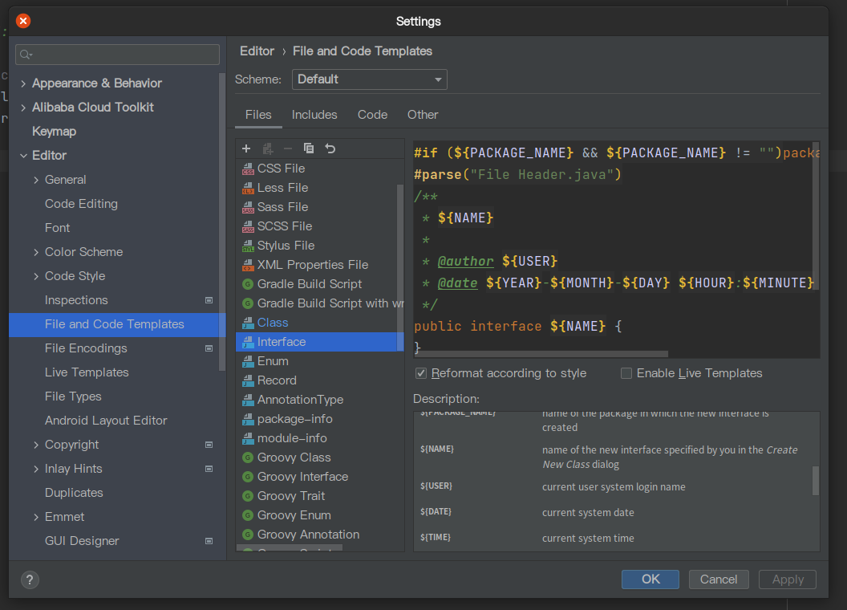Screen dimensions: 847x610
Task: Expand the Inlay Hints subsection
Action: click(x=36, y=469)
